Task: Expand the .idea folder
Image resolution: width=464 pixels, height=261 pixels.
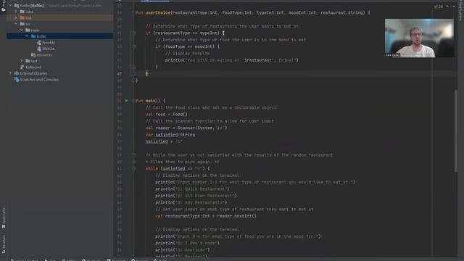Action: 16,12
